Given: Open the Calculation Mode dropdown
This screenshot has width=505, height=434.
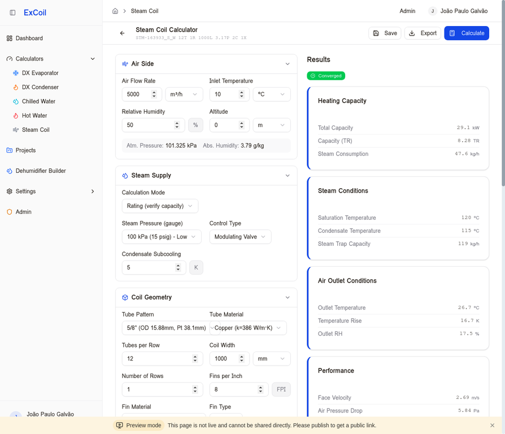Looking at the screenshot, I should (x=160, y=206).
